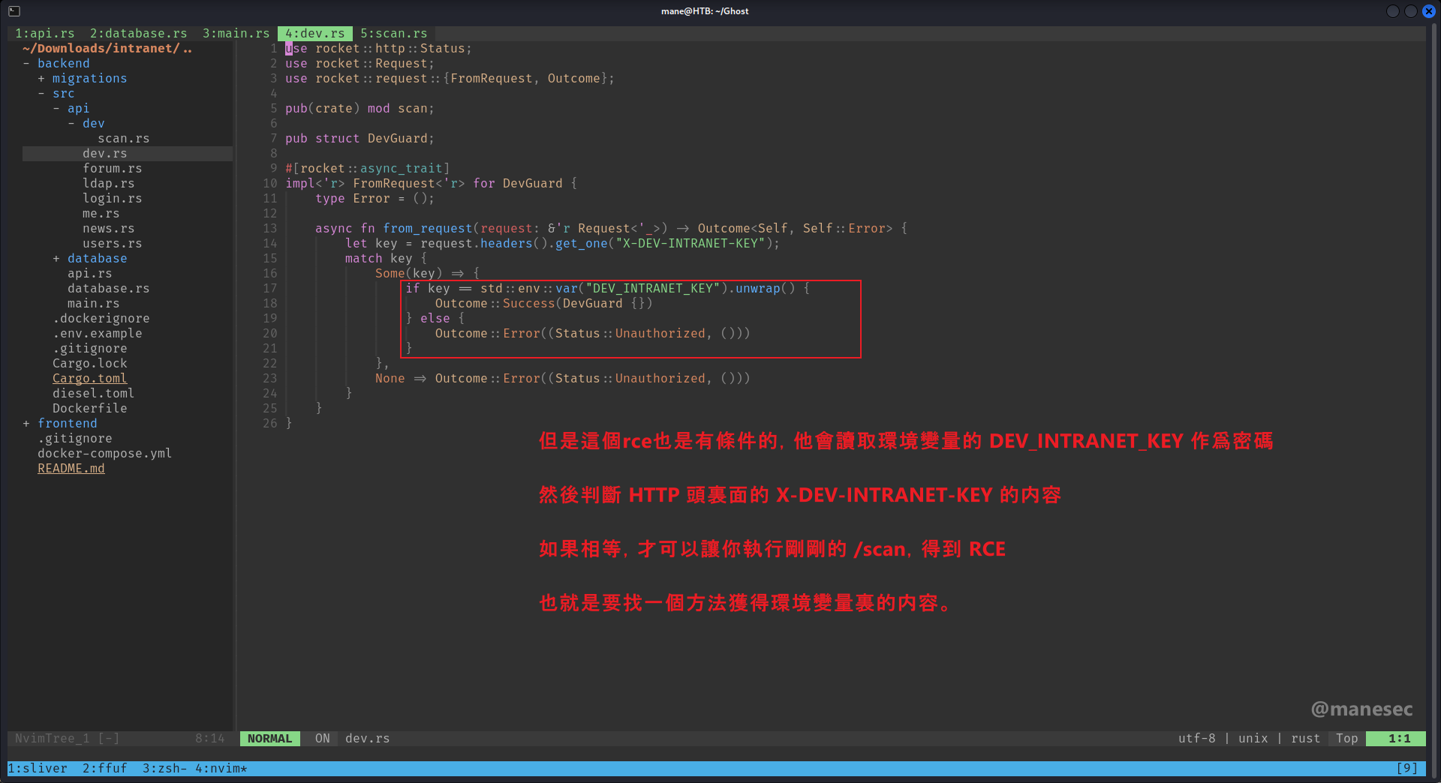Open main.rs under src in tree
The height and width of the screenshot is (783, 1441).
point(93,304)
